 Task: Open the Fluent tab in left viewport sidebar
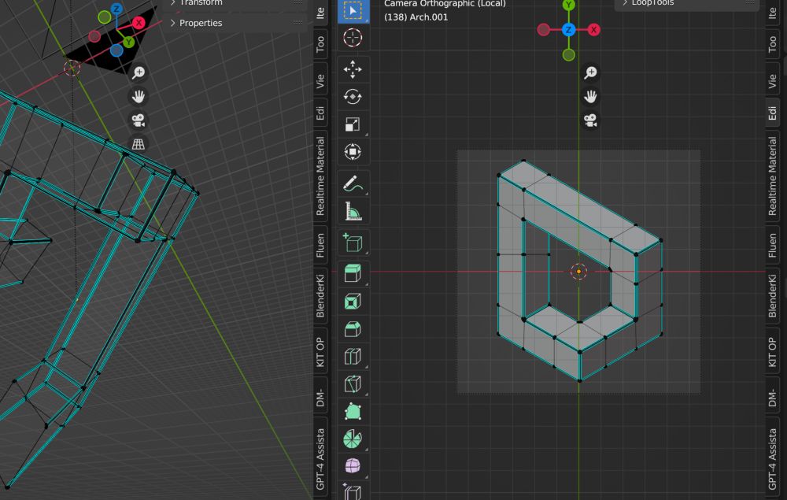pos(320,246)
